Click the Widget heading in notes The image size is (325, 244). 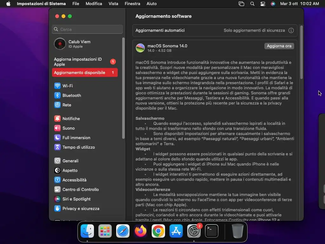coord(143,149)
